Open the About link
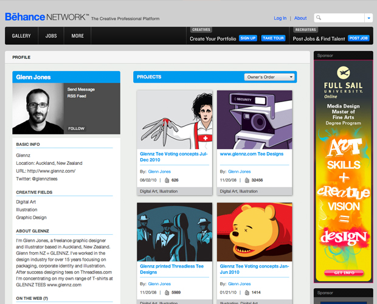The width and height of the screenshot is (377, 304). 300,18
